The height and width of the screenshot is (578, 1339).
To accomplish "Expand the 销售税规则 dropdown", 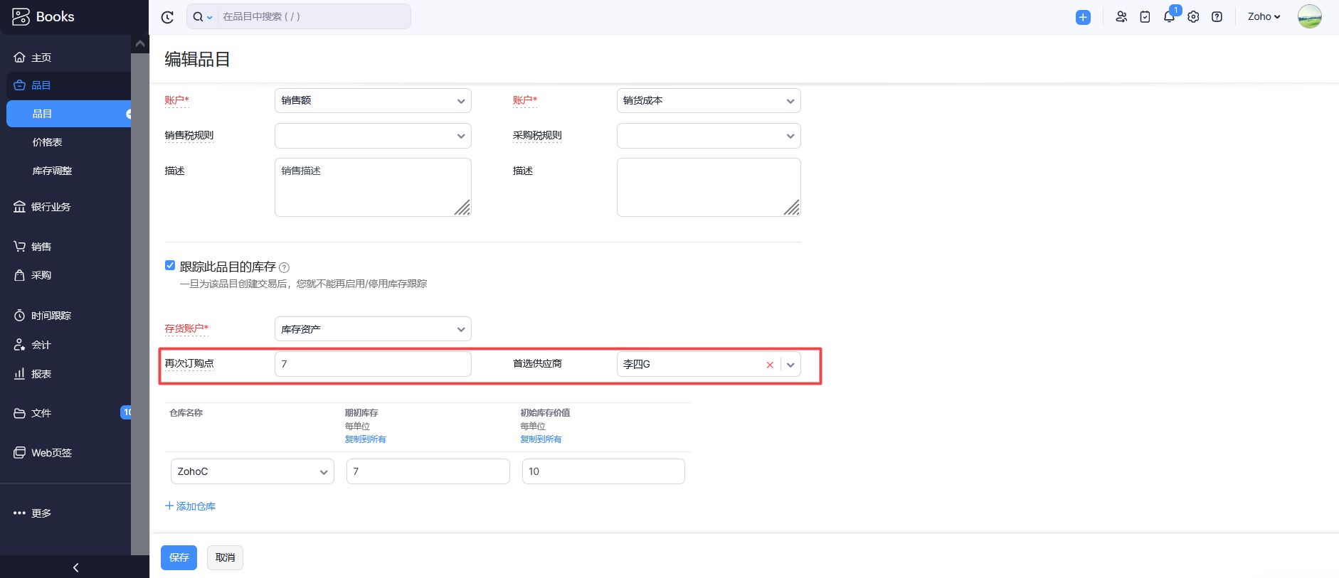I will (373, 136).
